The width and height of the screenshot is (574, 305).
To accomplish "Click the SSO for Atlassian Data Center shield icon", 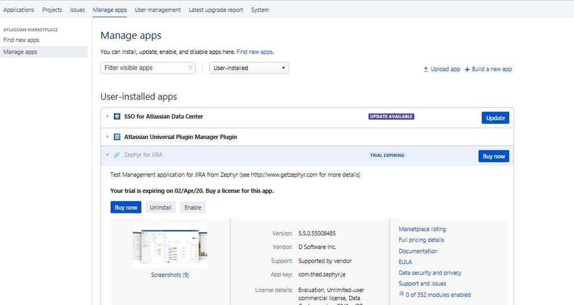I will coord(117,116).
